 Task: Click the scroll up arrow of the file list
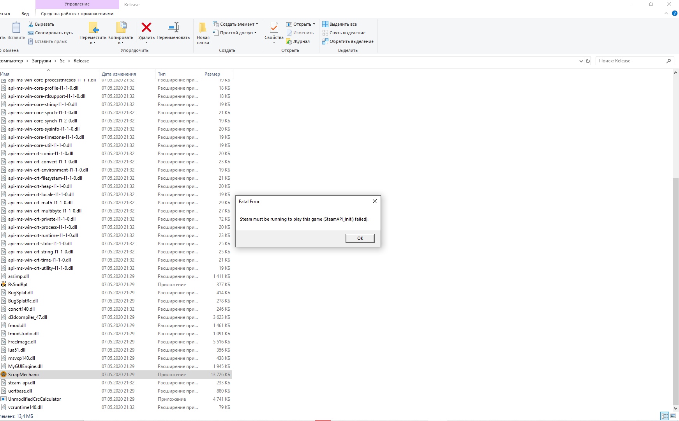click(675, 73)
